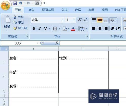126x106 pixels.
Task: Save the workbook from the quick access toolbar
Action: click(x=15, y=3)
